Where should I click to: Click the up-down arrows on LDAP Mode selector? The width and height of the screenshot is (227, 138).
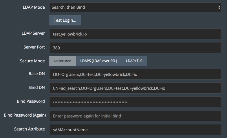(219, 8)
